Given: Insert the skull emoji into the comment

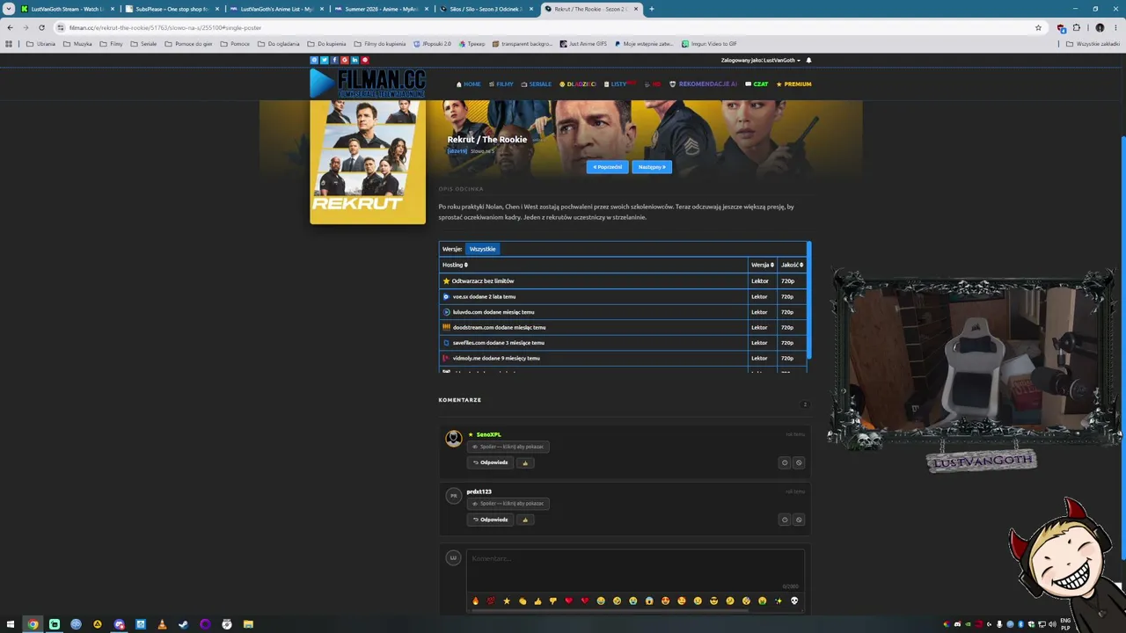Looking at the screenshot, I should 794,601.
